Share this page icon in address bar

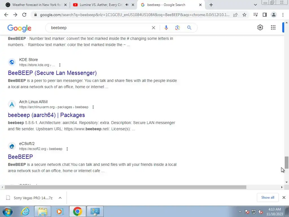point(235,15)
